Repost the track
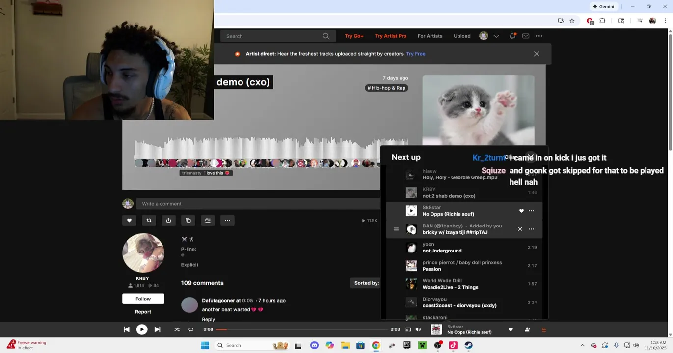This screenshot has width=673, height=353. (x=149, y=220)
